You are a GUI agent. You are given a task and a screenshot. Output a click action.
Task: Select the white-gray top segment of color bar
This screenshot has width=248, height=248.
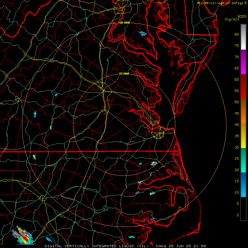(x=243, y=37)
